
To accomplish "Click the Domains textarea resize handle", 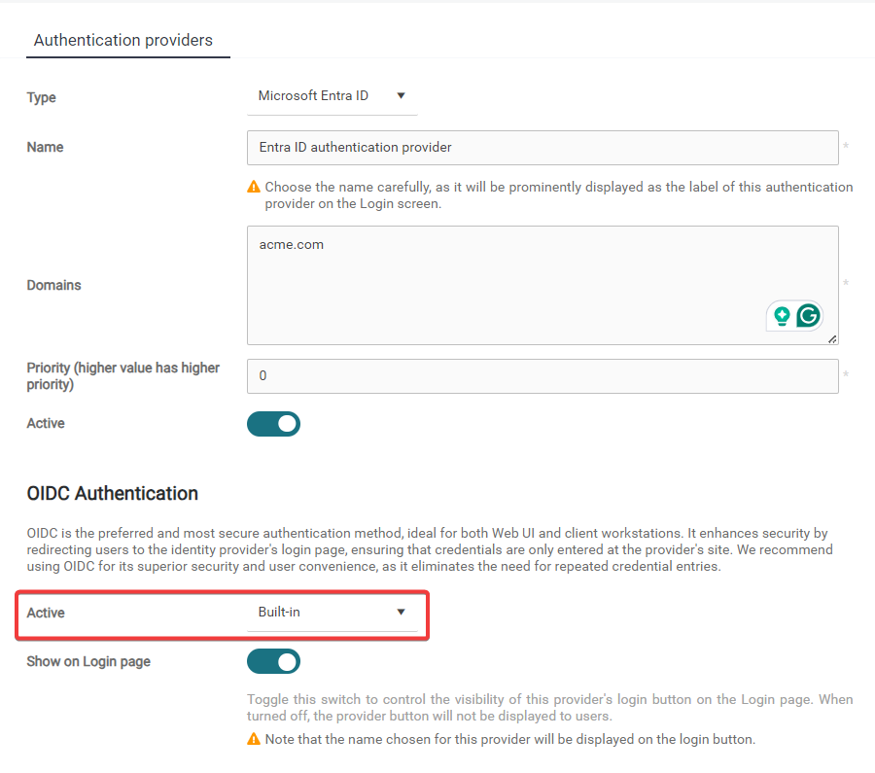I will pyautogui.click(x=832, y=338).
